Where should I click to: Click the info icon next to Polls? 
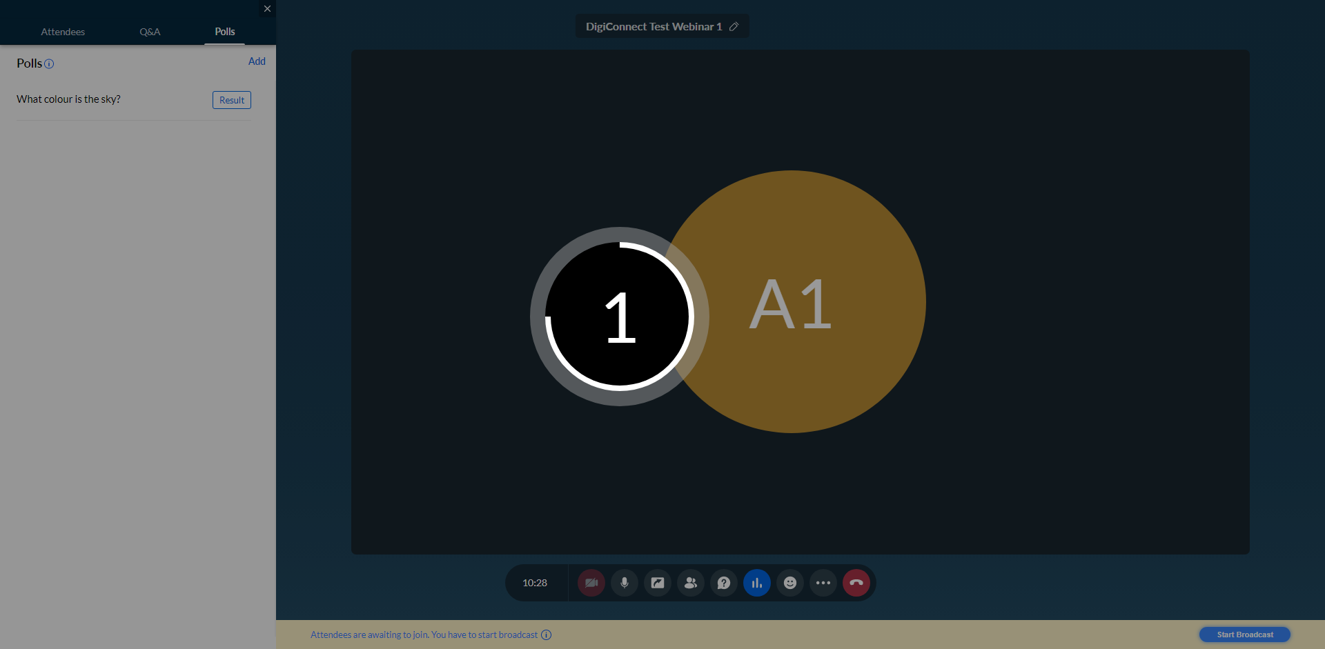(x=49, y=63)
